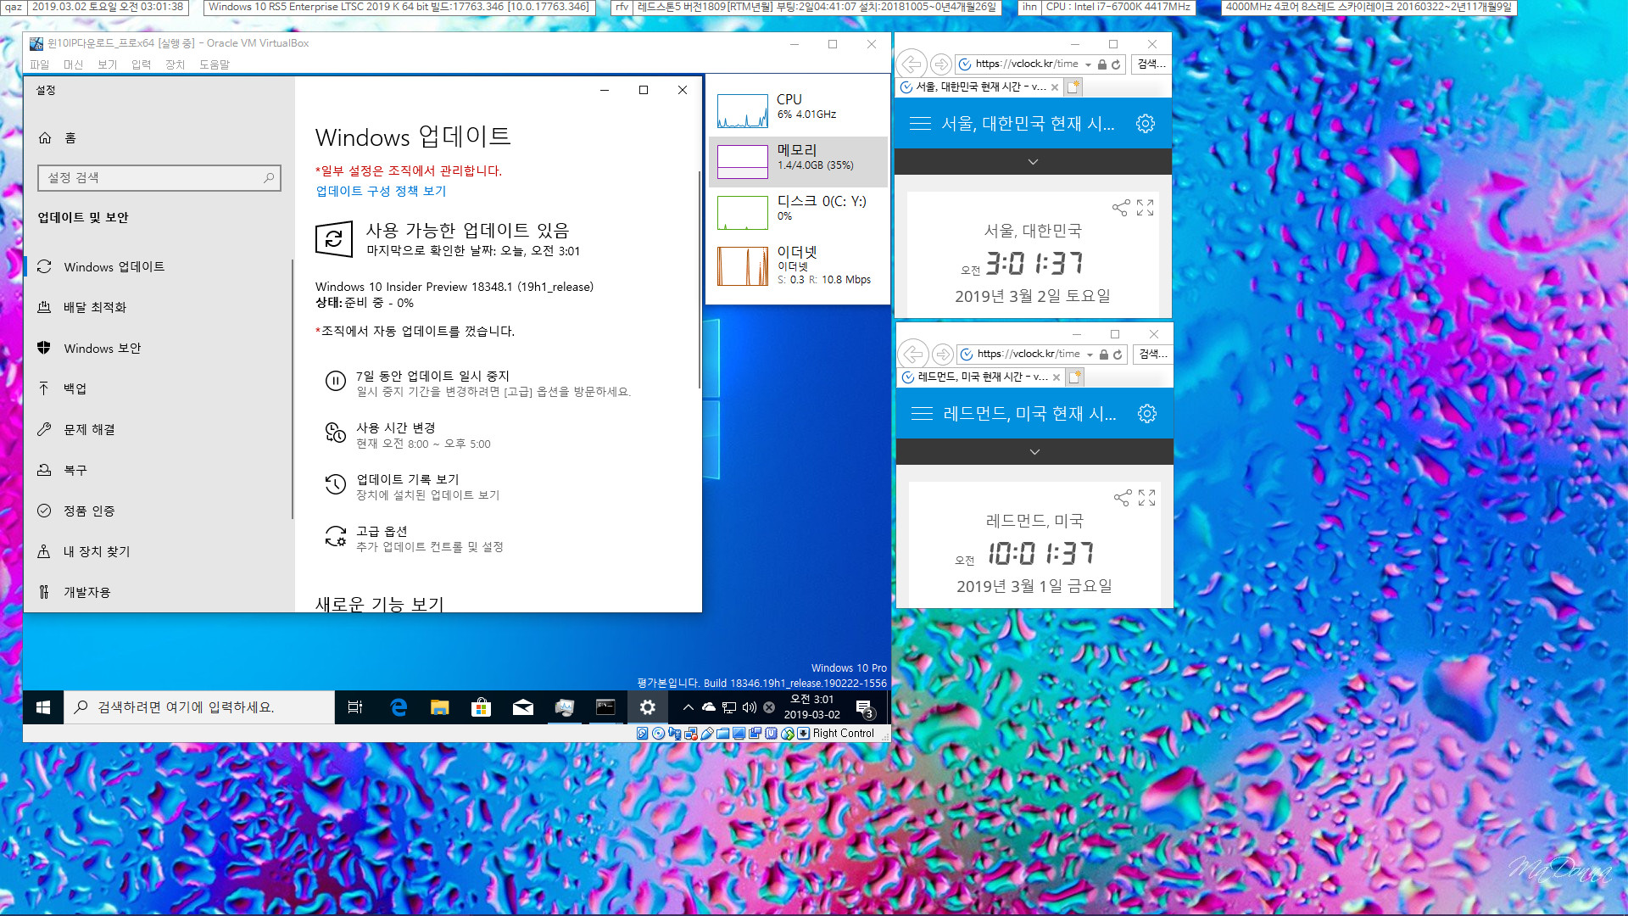Open VirtualBox 장치 menu
Viewport: 1628px width, 916px height.
(175, 64)
